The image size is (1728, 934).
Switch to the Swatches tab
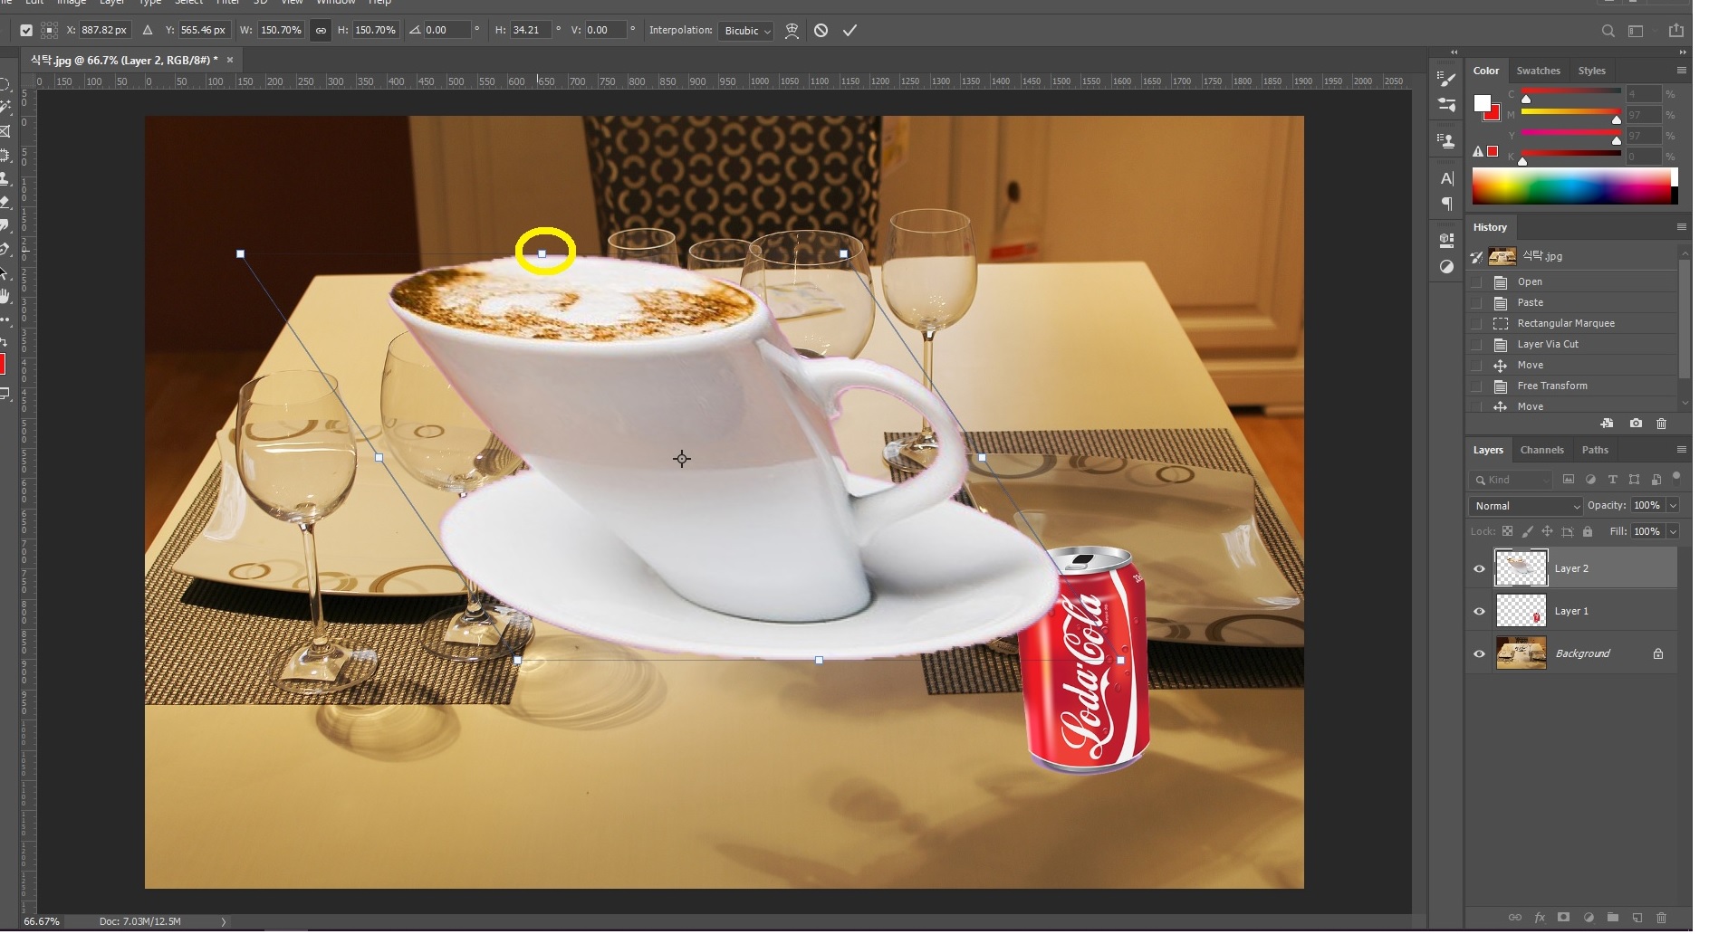click(x=1538, y=71)
